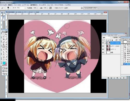Select the Eyedropper tool
This screenshot has width=130, height=101.
[x=6, y=57]
